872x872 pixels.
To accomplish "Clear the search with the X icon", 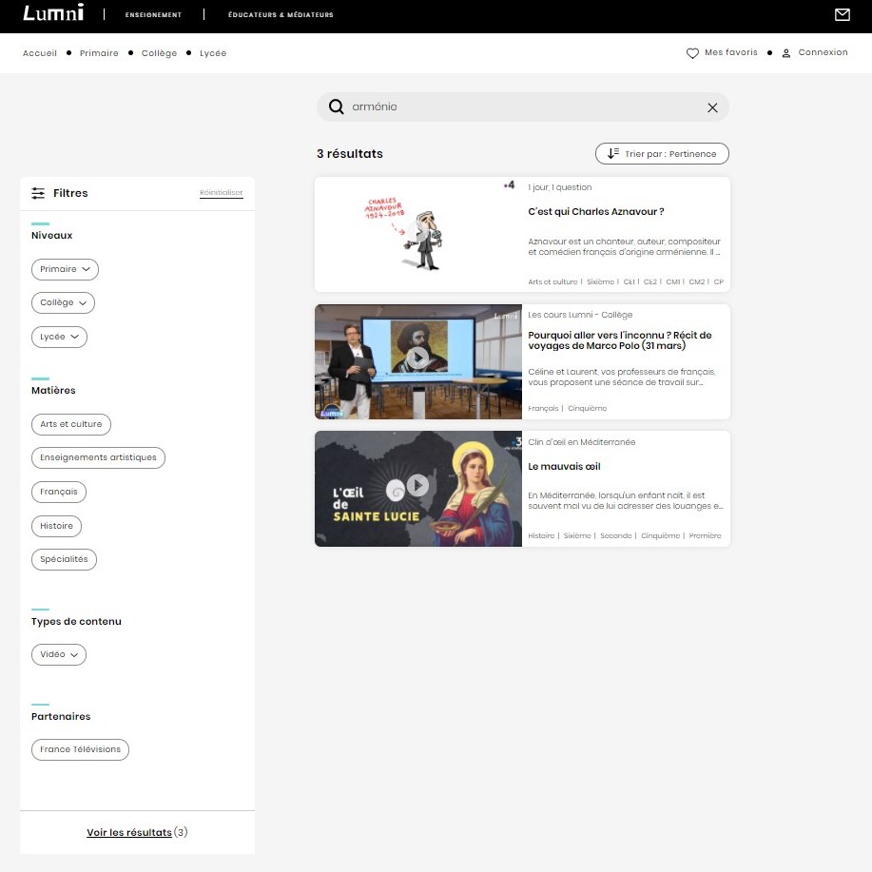I will tap(712, 107).
